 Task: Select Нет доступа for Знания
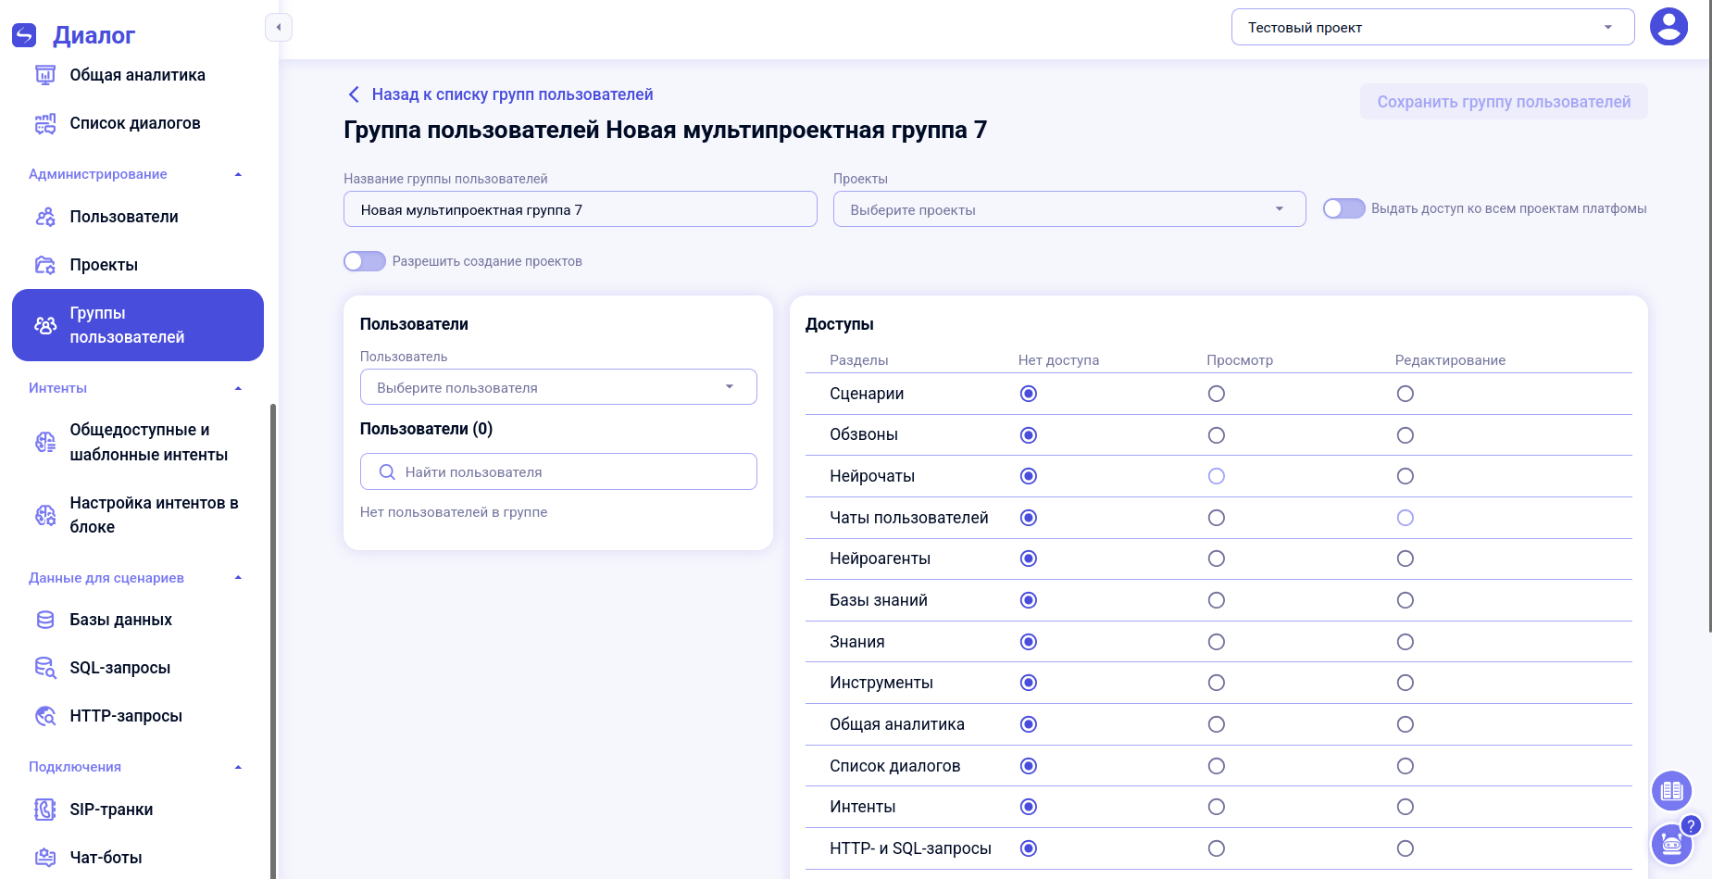click(1028, 642)
